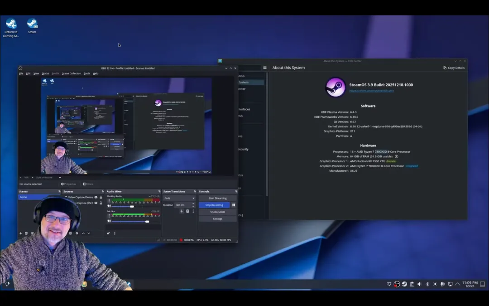Viewport: 489px width, 306px height.
Task: Click Start Streaming button
Action: pos(217,198)
